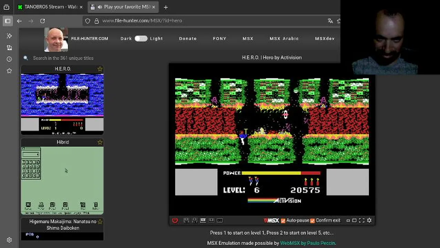Open the WebMSX by Paulo Peccin link
This screenshot has width=440, height=248.
point(308,243)
